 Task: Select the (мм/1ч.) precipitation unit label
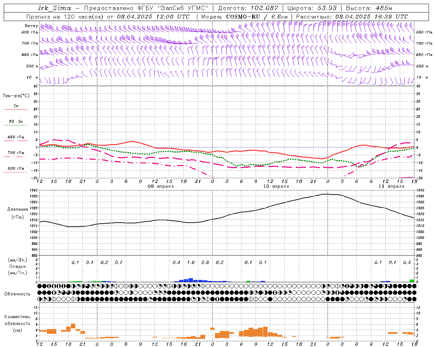click(x=18, y=273)
